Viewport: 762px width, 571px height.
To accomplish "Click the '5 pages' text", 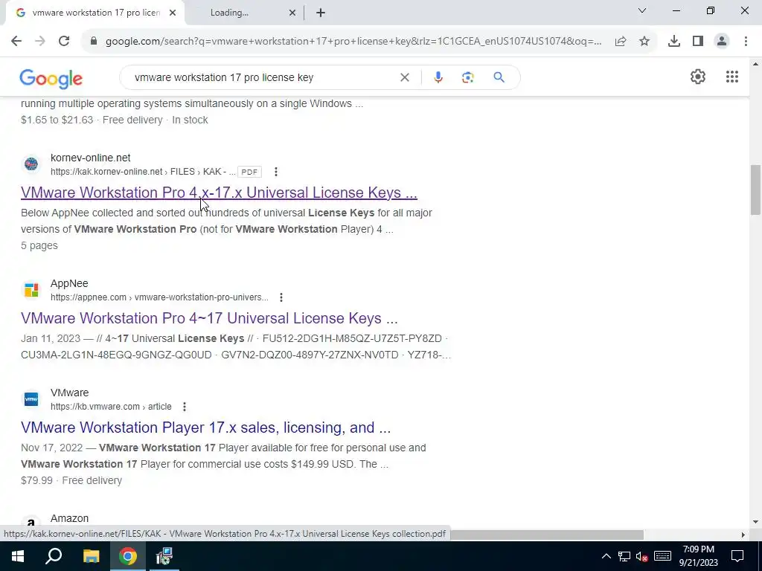I will (x=39, y=245).
